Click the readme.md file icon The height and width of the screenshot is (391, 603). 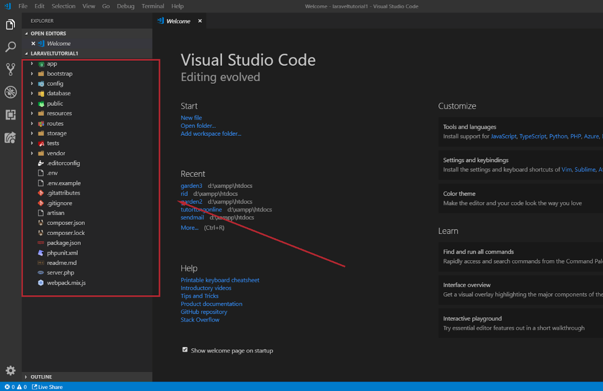[x=41, y=263]
